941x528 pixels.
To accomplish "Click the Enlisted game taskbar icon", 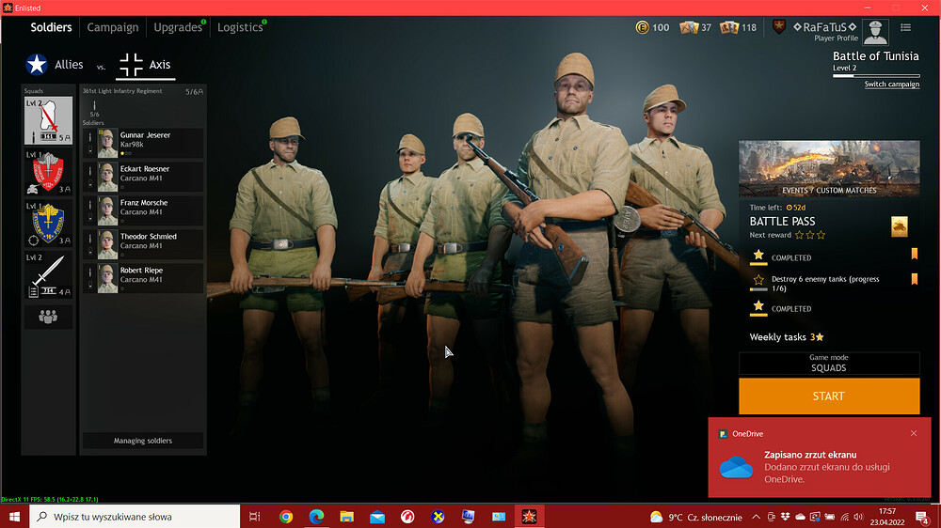I will [529, 517].
